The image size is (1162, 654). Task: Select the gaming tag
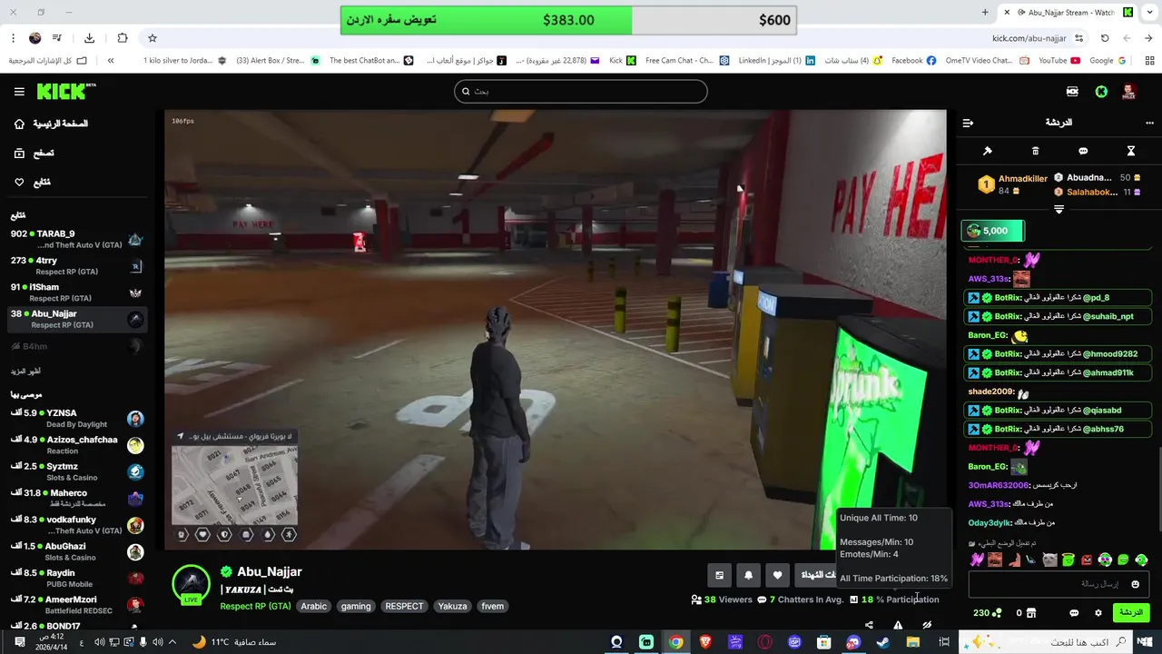click(x=356, y=606)
